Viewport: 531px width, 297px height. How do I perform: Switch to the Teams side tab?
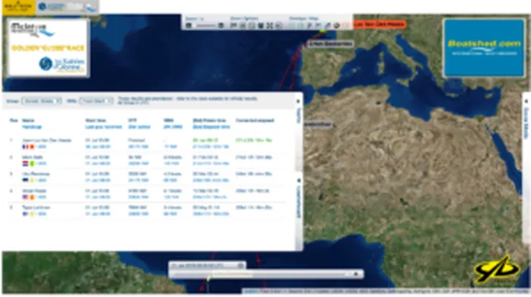(x=298, y=116)
